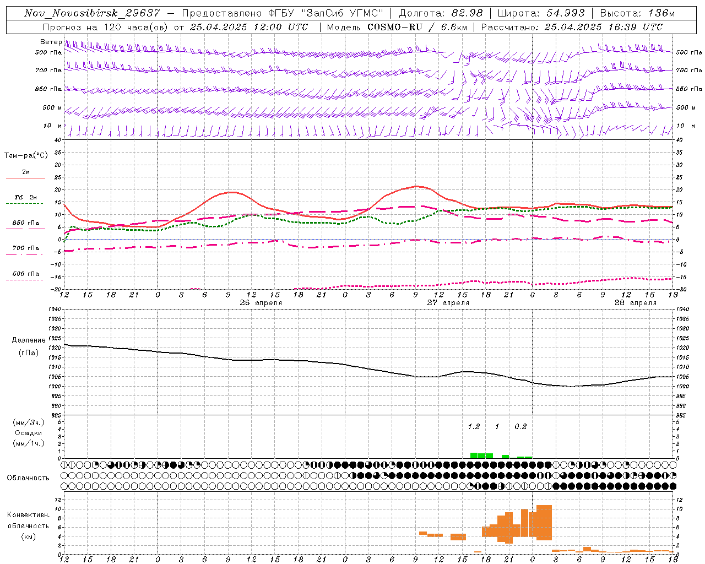Viewport: 705px width, 564px height.
Task: Click the left 850 гПа wind row label
Action: (48, 89)
